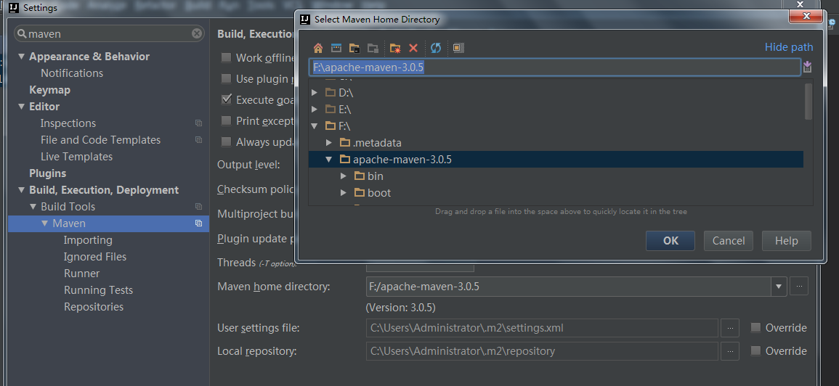Open Keymap settings page
The width and height of the screenshot is (839, 386).
[x=50, y=90]
